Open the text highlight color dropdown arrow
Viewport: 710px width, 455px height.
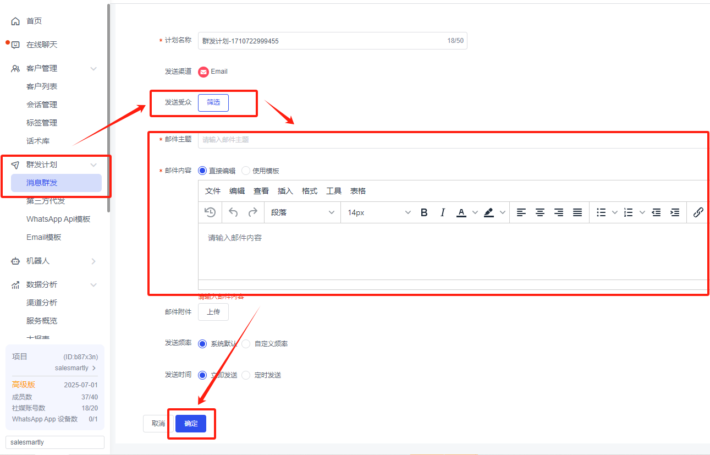point(502,212)
